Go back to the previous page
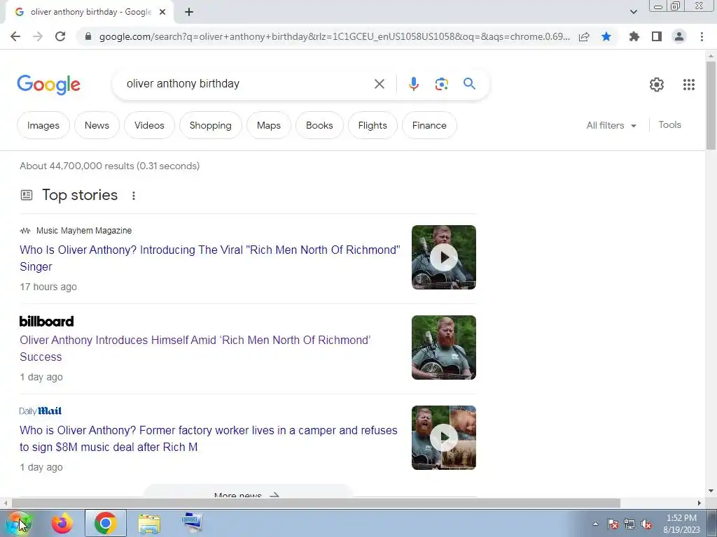 click(x=15, y=36)
